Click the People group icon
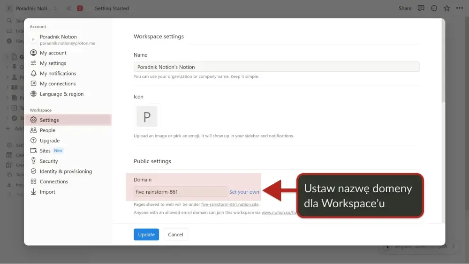This screenshot has width=469, height=264. (33, 130)
